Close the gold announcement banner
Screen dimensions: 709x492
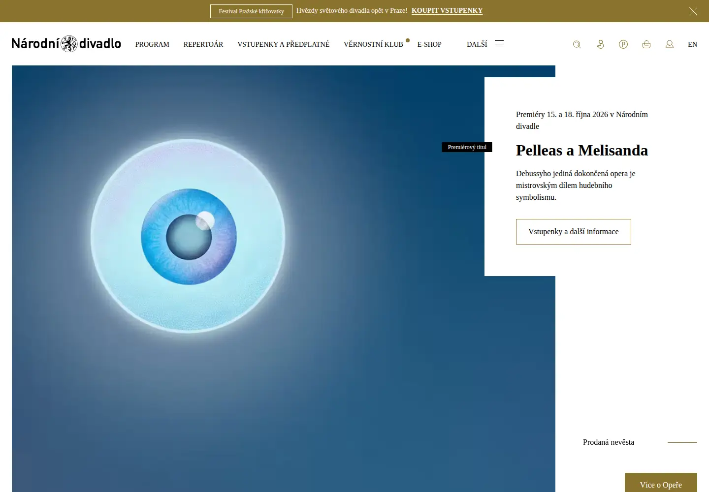[693, 11]
